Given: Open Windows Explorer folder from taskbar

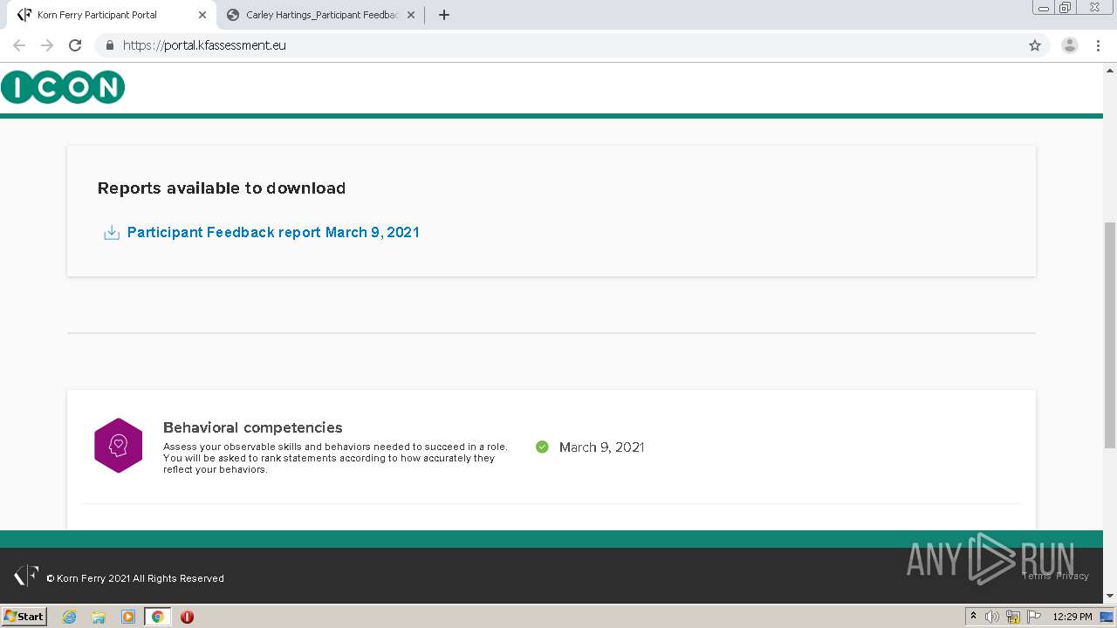Looking at the screenshot, I should 99,617.
